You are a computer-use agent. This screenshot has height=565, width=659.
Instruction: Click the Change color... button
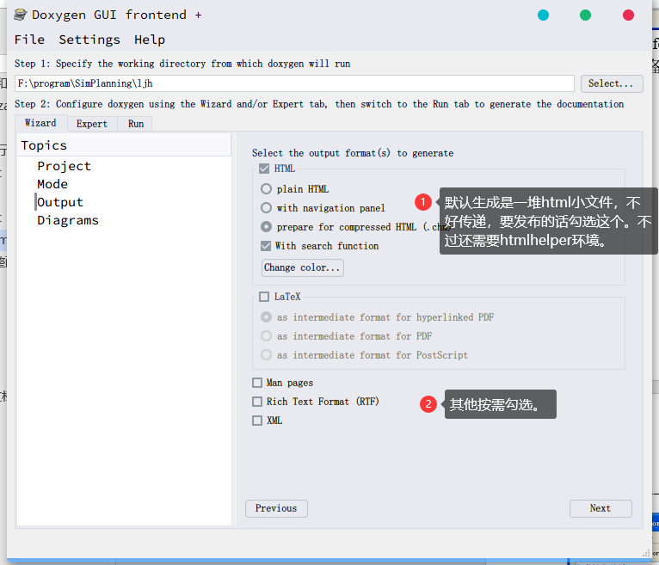(x=303, y=267)
